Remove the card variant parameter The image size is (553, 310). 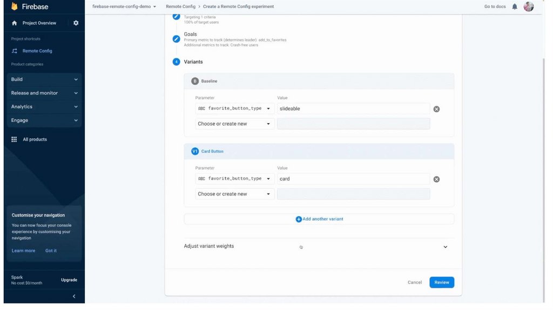(x=436, y=179)
